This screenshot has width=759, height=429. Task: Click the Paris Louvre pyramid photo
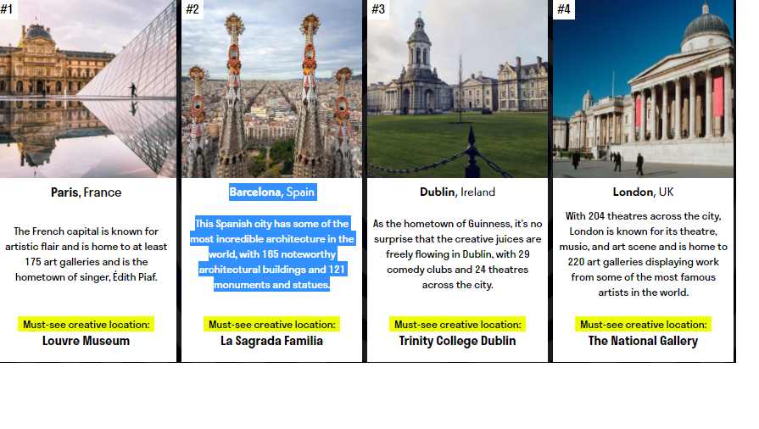click(88, 89)
